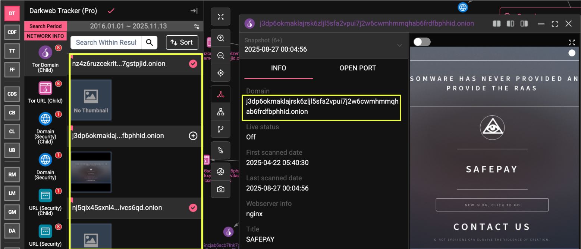Image resolution: width=581 pixels, height=249 pixels.
Task: Click the search magnifier button
Action: [150, 42]
